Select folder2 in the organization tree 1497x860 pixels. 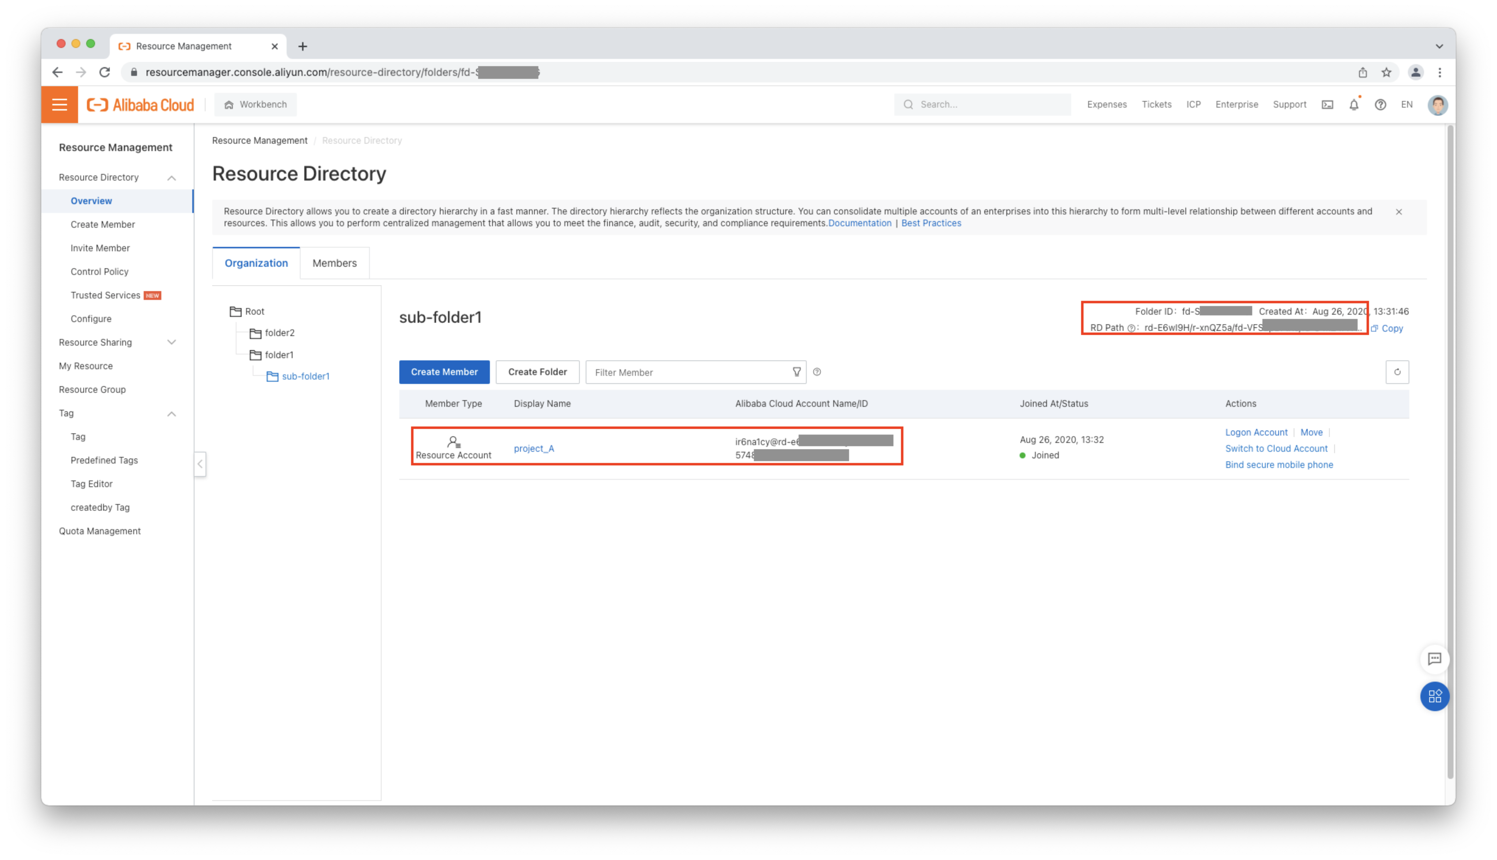click(279, 333)
